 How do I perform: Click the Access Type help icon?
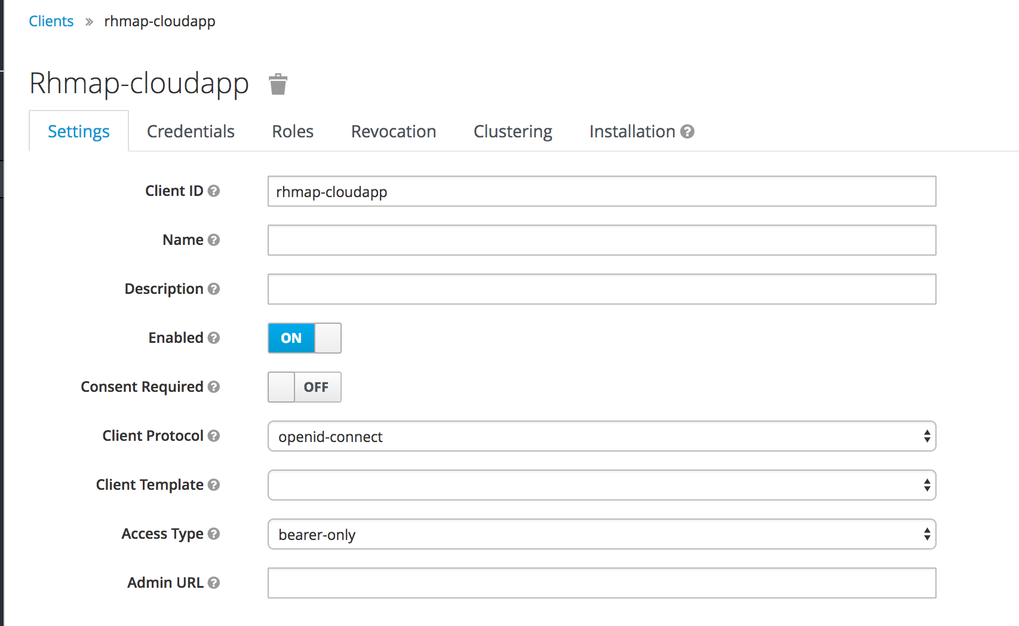pos(214,533)
